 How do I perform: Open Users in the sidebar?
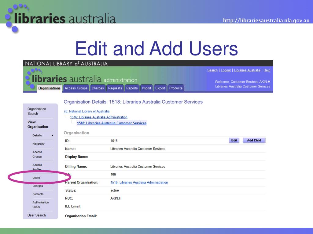[36, 178]
